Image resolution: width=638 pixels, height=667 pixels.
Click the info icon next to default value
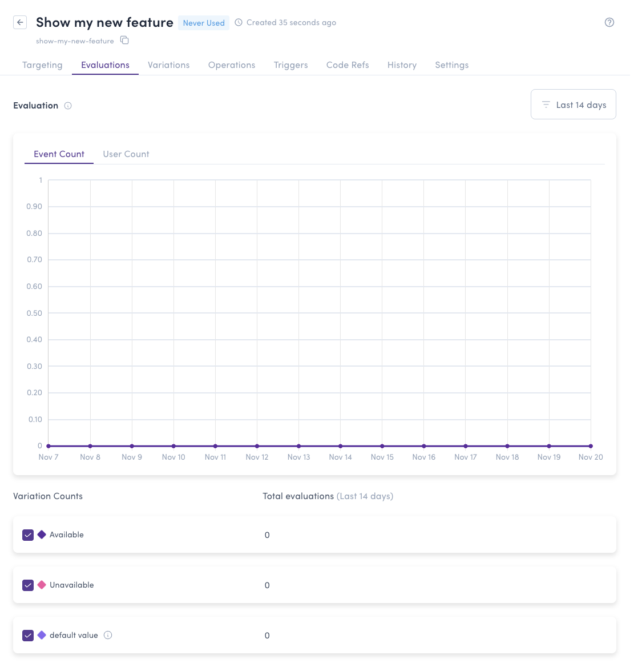pyautogui.click(x=108, y=635)
